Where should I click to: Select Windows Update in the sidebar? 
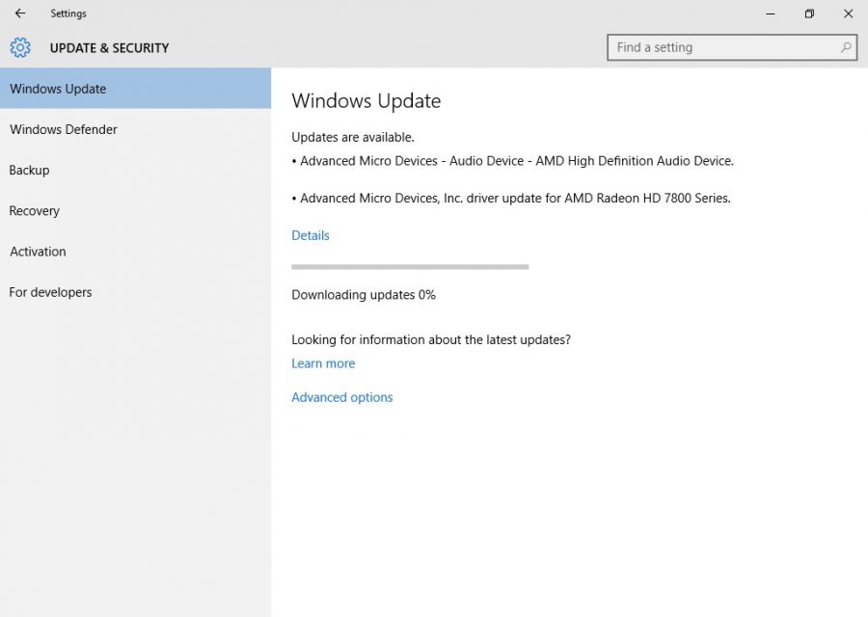[x=57, y=89]
